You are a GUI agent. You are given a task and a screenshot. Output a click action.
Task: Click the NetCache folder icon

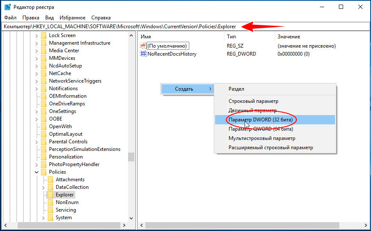[44, 73]
